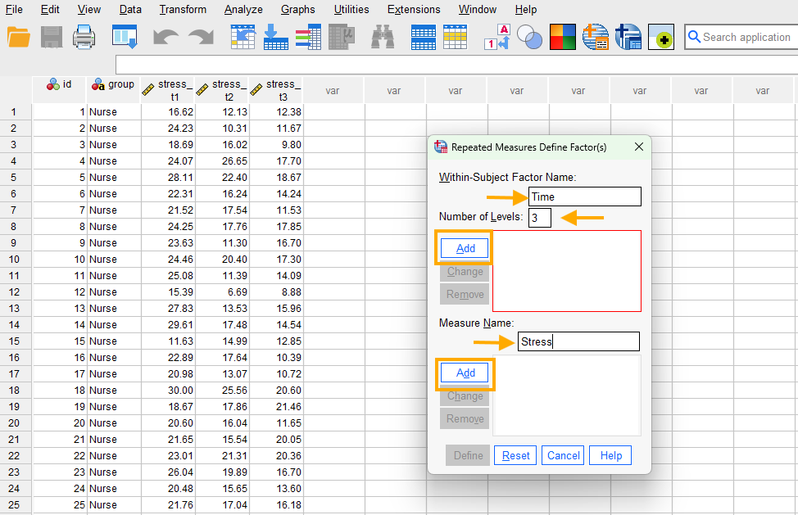Image resolution: width=798 pixels, height=515 pixels.
Task: Focus the Number of Levels field
Action: click(x=539, y=218)
